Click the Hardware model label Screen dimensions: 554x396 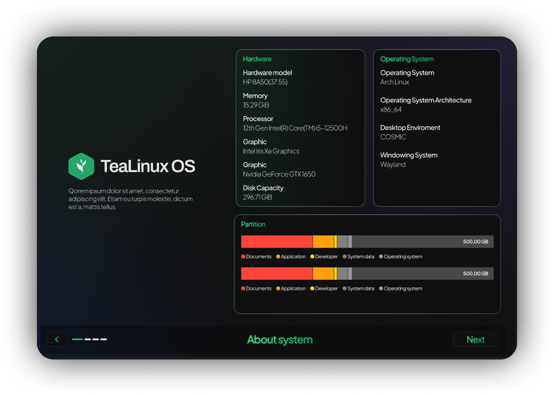click(x=267, y=73)
